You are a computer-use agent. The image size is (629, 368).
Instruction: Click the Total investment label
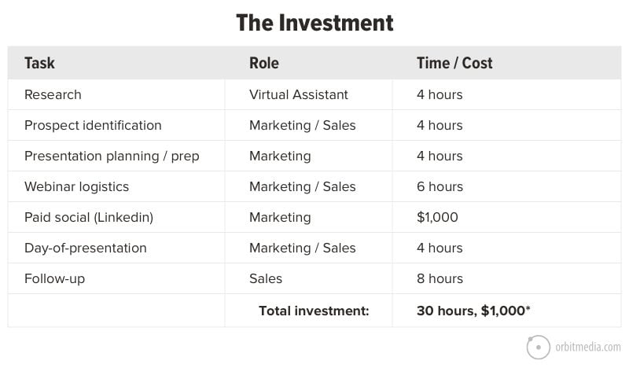(314, 311)
